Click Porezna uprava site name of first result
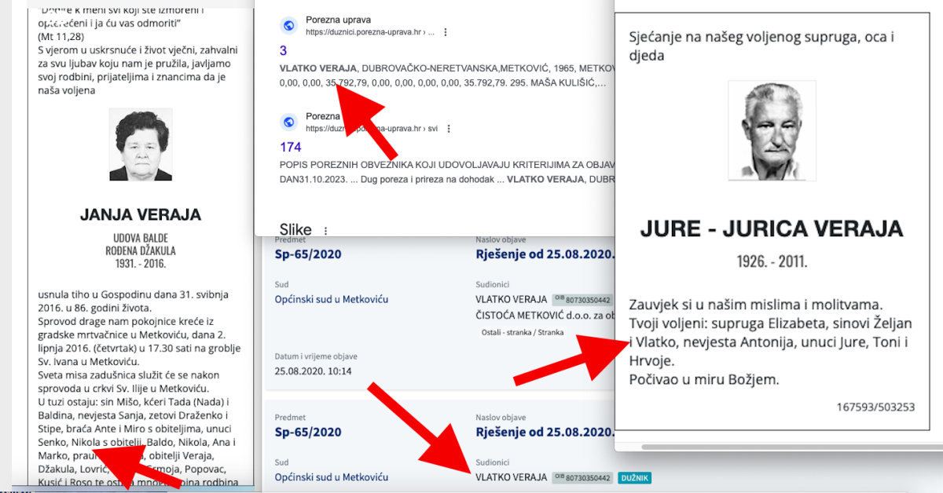 pyautogui.click(x=338, y=20)
